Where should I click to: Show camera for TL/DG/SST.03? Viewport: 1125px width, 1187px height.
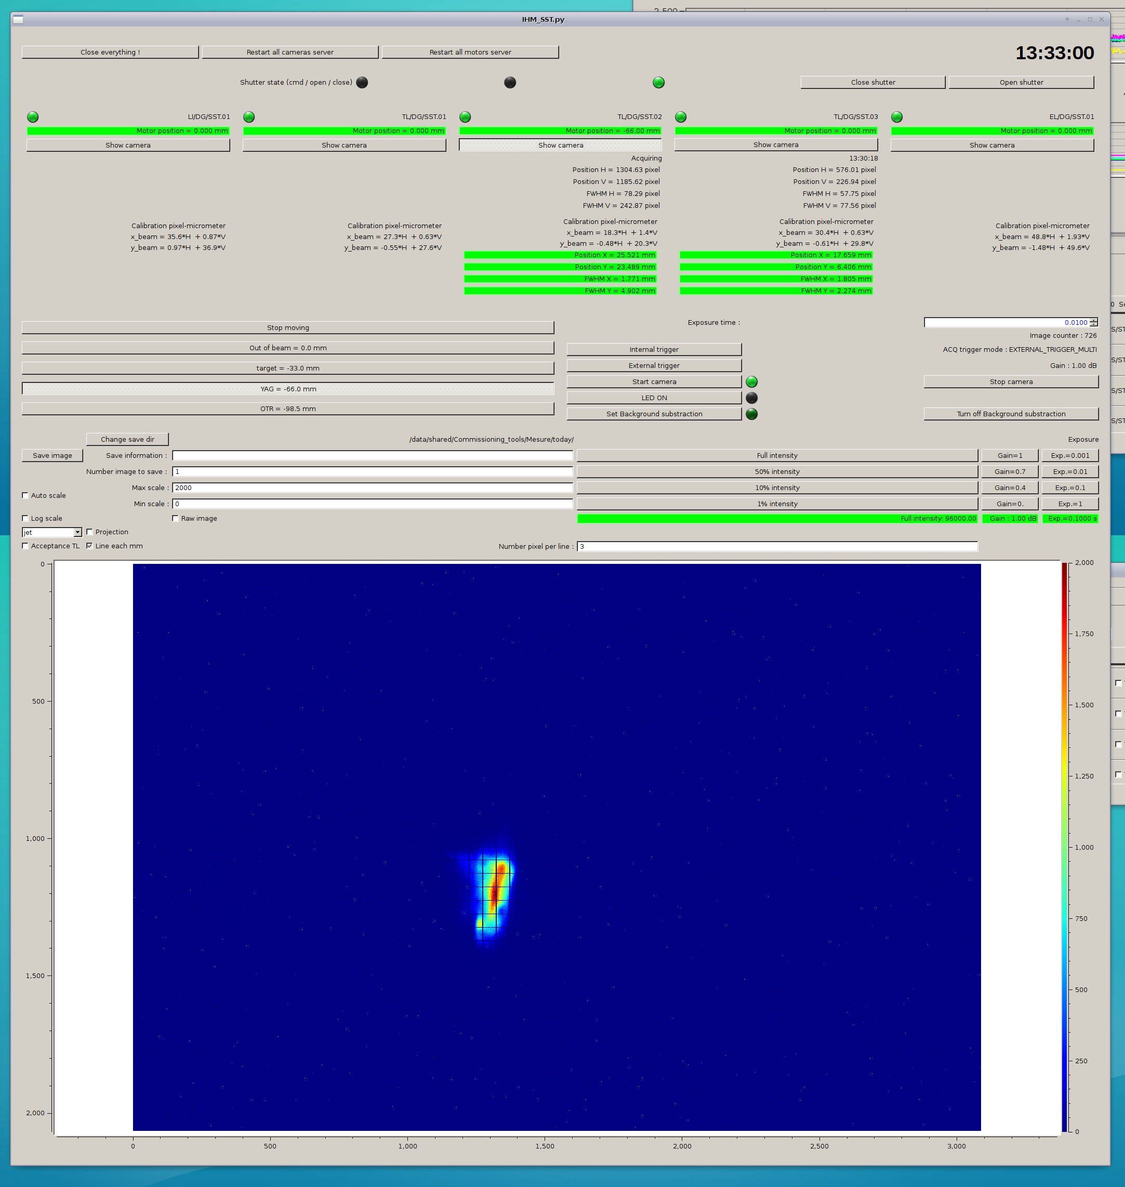click(775, 145)
